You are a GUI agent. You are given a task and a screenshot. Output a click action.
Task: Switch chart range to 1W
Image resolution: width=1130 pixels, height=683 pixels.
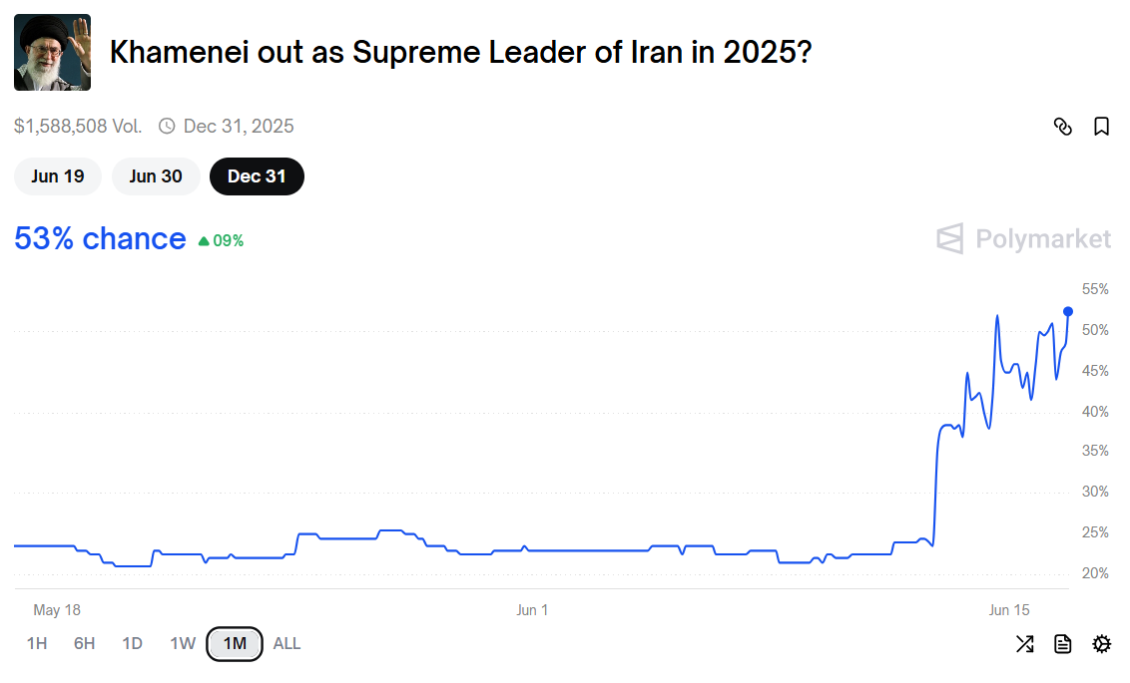pos(183,643)
